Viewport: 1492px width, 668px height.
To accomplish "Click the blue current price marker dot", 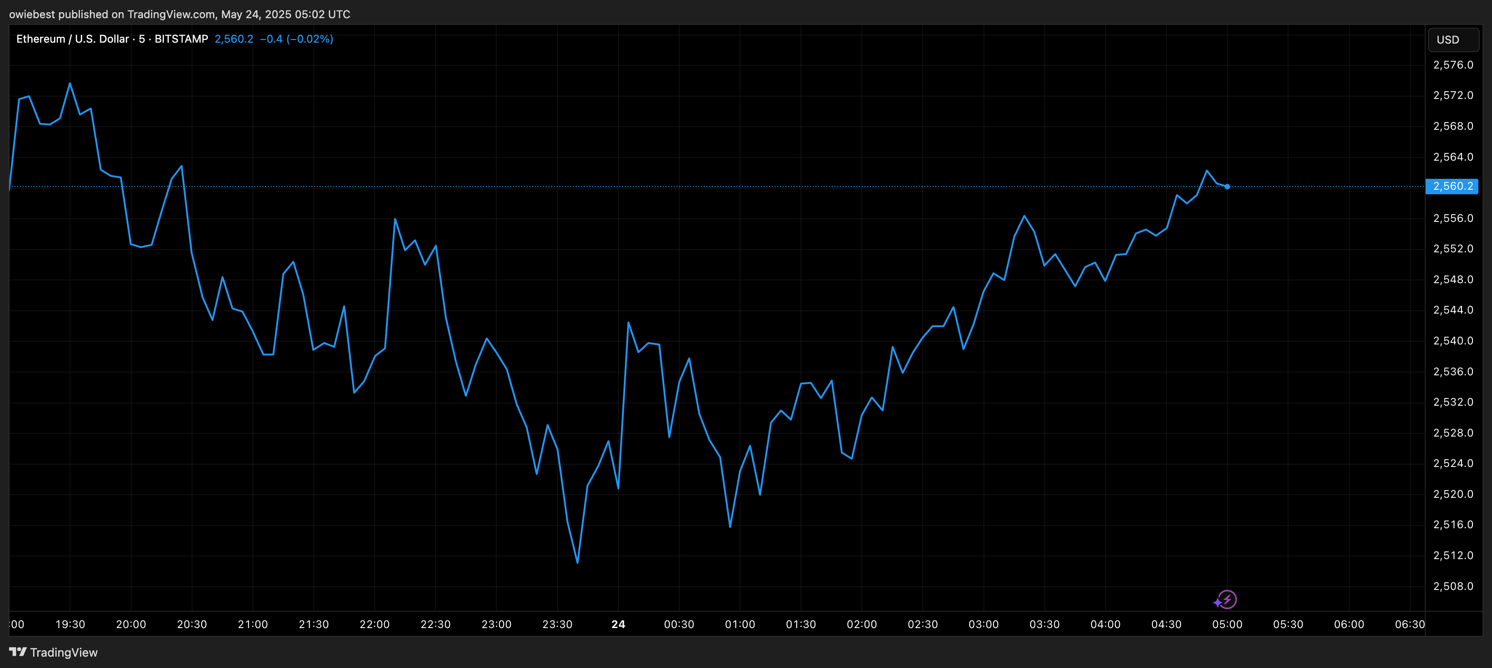I will [x=1228, y=187].
